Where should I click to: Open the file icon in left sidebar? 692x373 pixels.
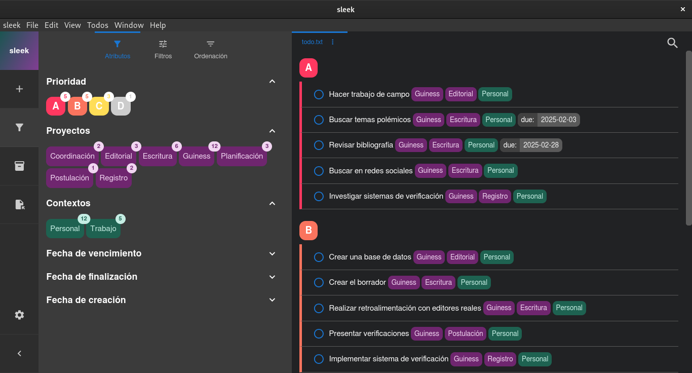pos(19,205)
